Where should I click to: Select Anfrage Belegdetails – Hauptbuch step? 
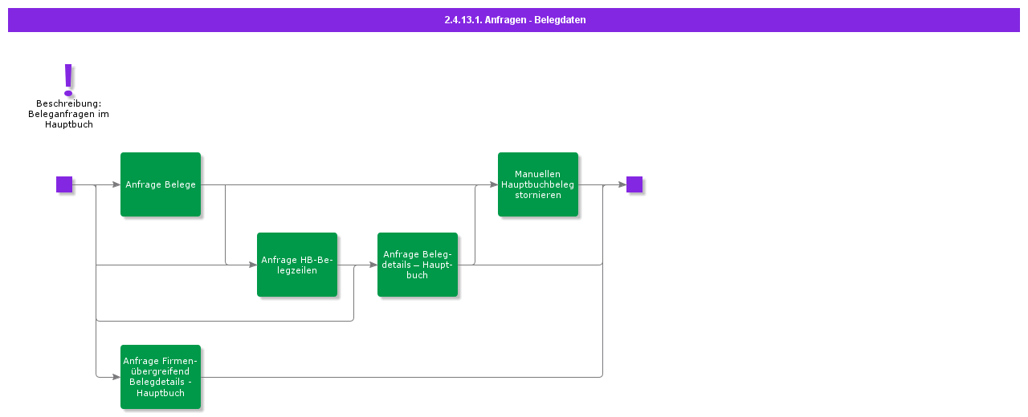coord(418,265)
